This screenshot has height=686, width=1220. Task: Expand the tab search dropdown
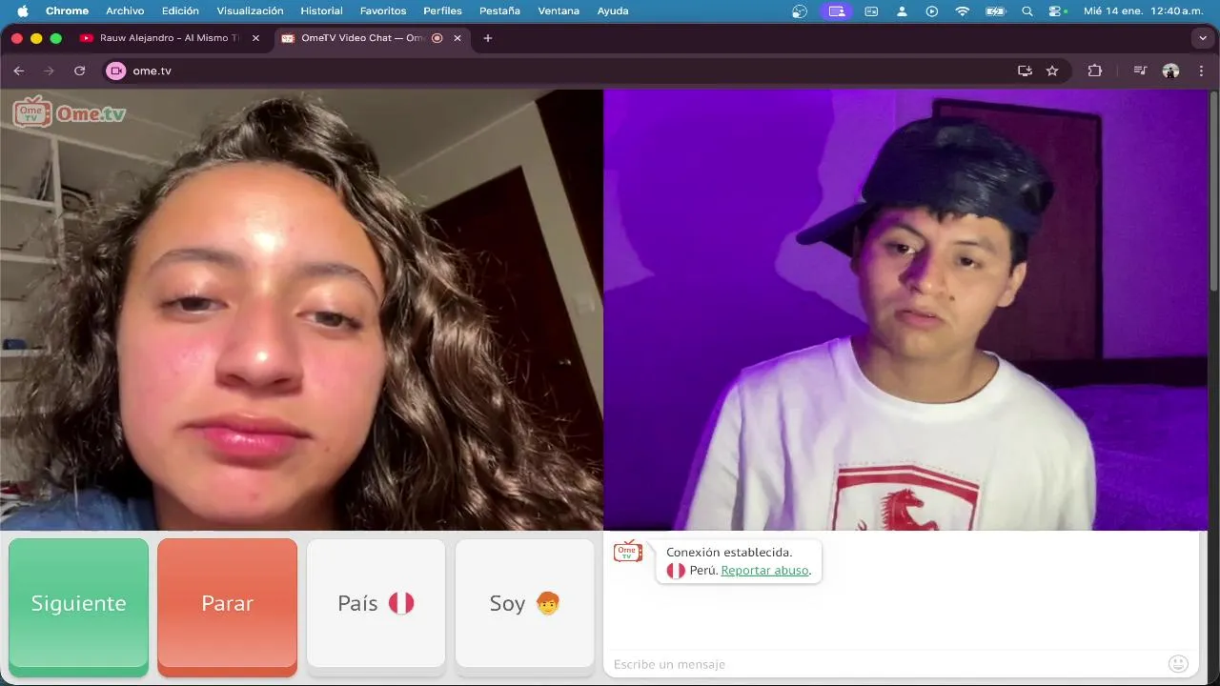(x=1202, y=38)
